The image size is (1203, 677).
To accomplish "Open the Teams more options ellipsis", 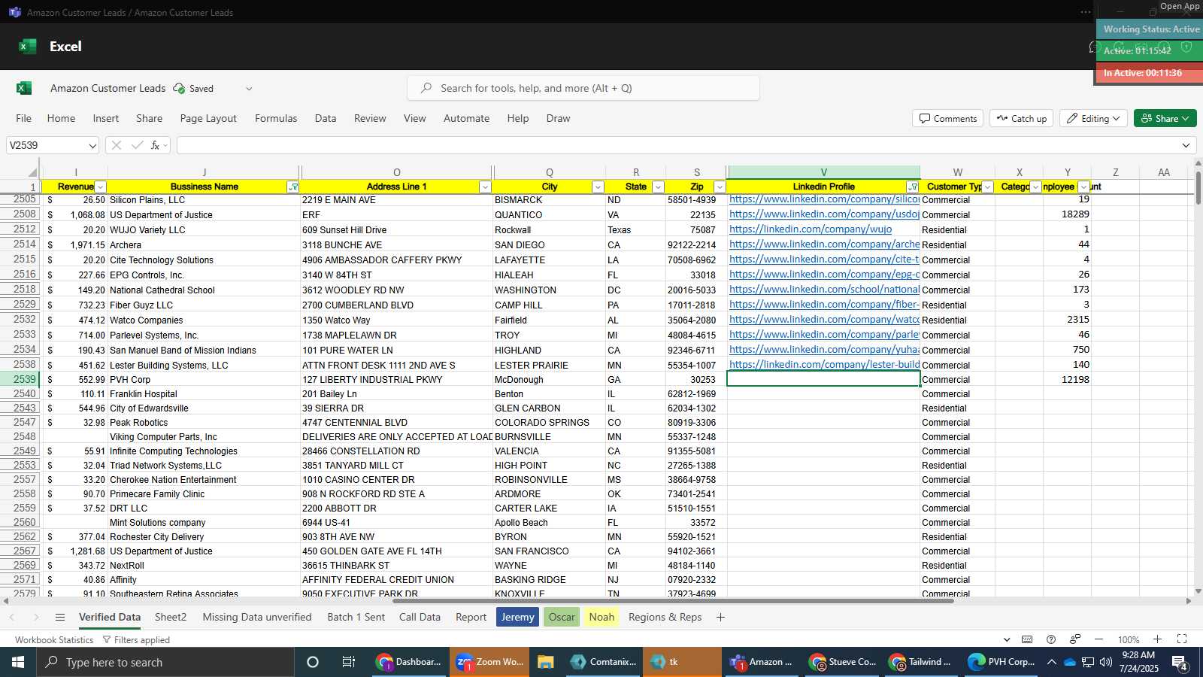I will pyautogui.click(x=1085, y=12).
